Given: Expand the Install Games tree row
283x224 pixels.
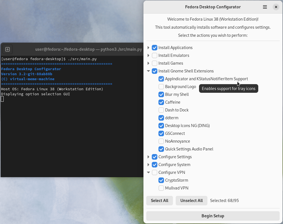Looking at the screenshot, I should (x=148, y=63).
